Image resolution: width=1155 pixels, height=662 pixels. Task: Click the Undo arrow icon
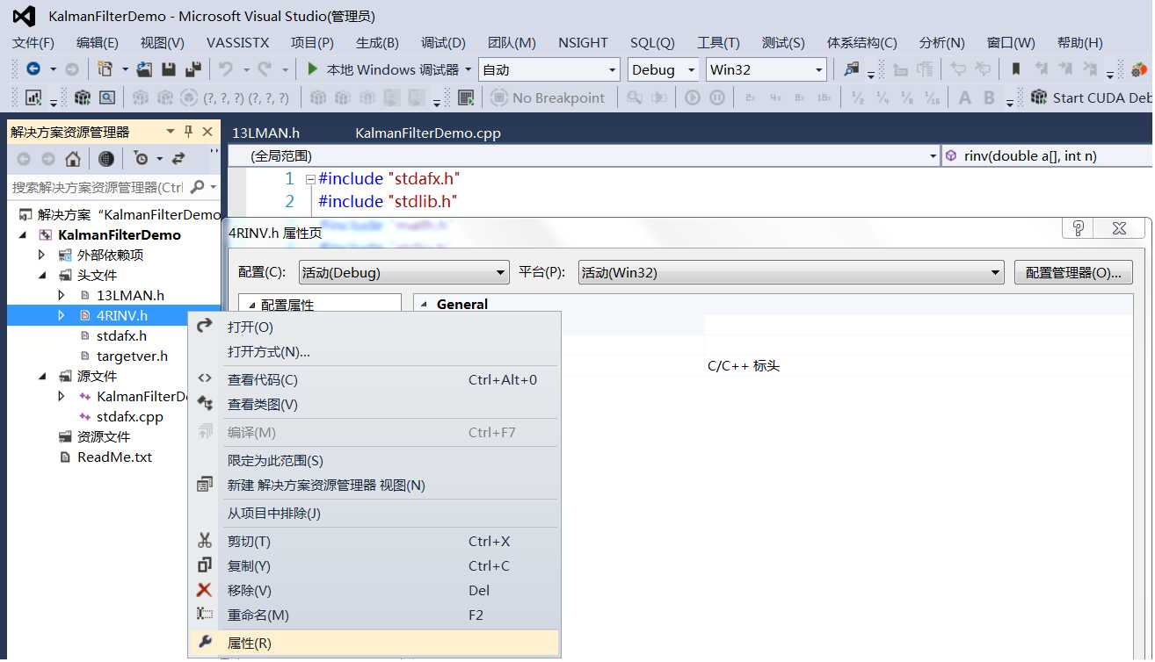(x=225, y=69)
